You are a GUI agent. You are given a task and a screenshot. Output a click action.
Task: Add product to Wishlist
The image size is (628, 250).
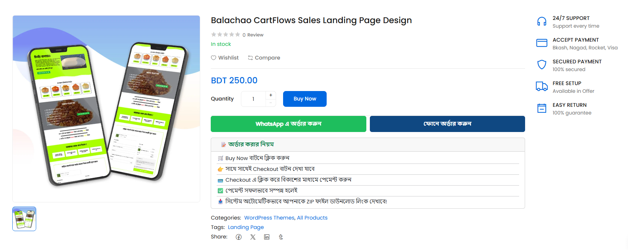coord(225,58)
